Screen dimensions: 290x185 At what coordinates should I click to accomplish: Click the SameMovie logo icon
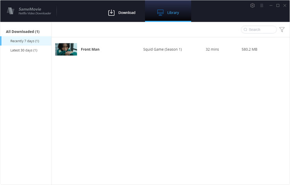click(10, 11)
